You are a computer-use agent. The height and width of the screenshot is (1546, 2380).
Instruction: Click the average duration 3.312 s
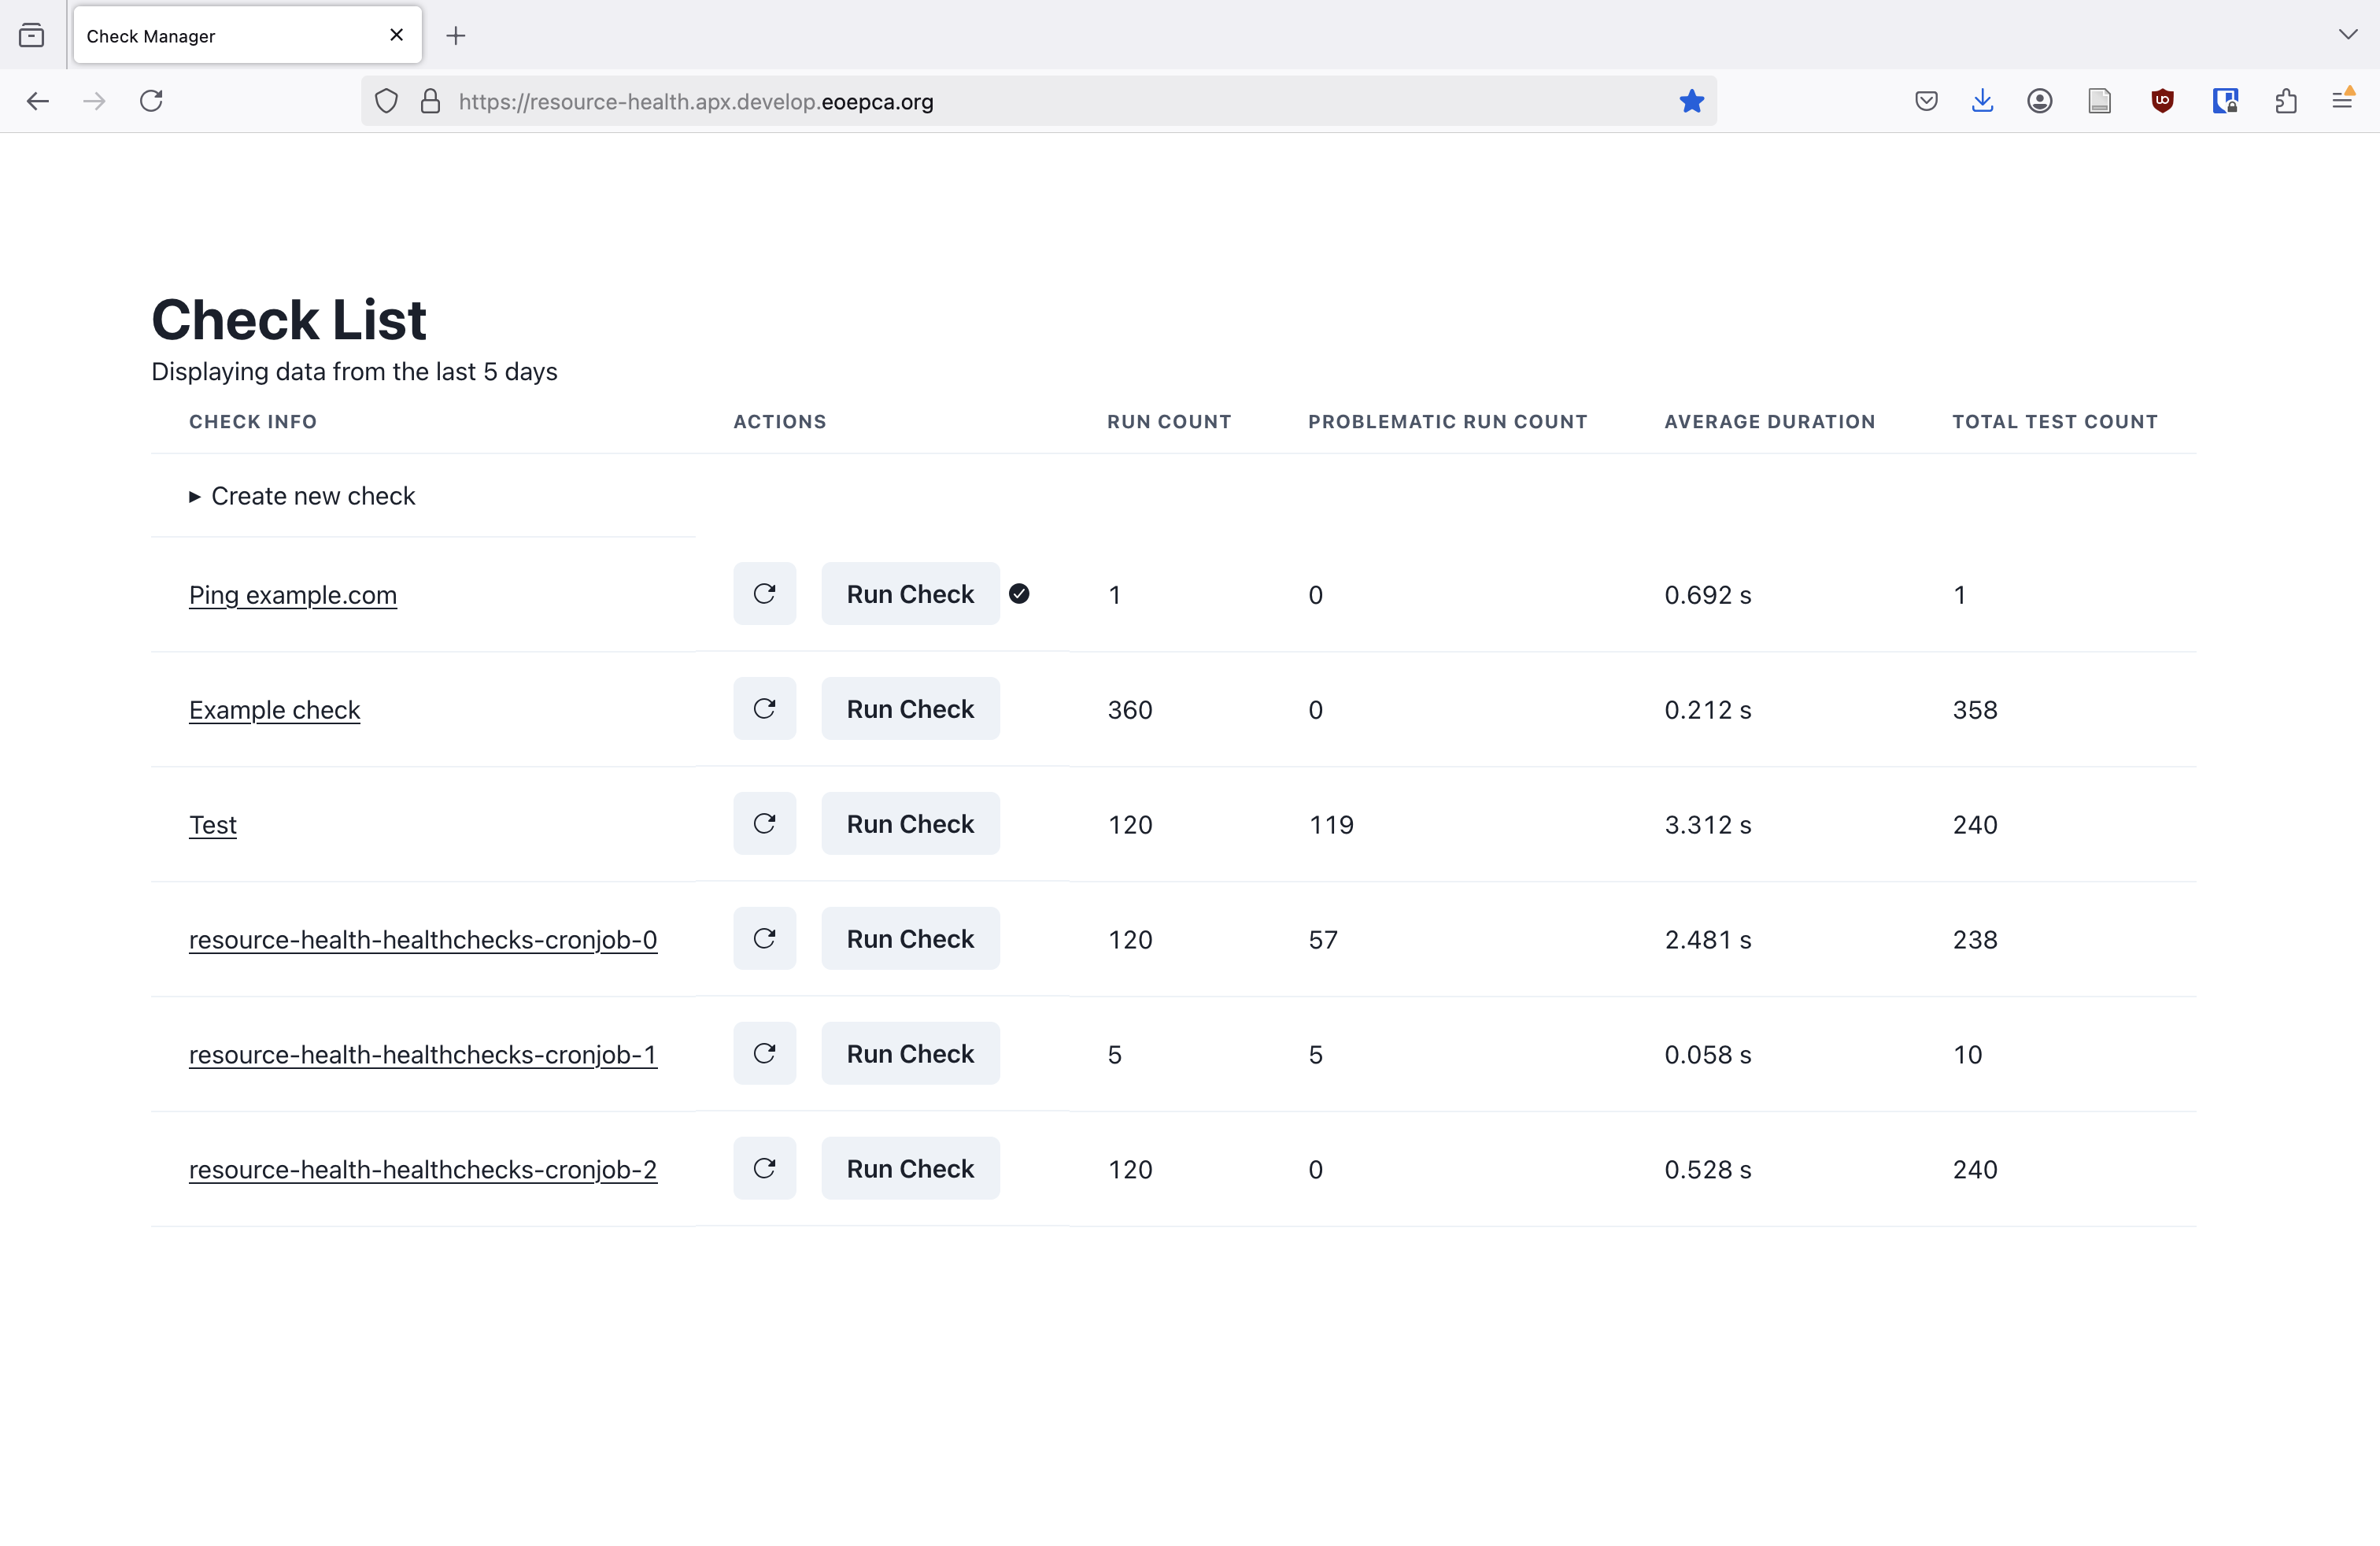click(x=1708, y=825)
